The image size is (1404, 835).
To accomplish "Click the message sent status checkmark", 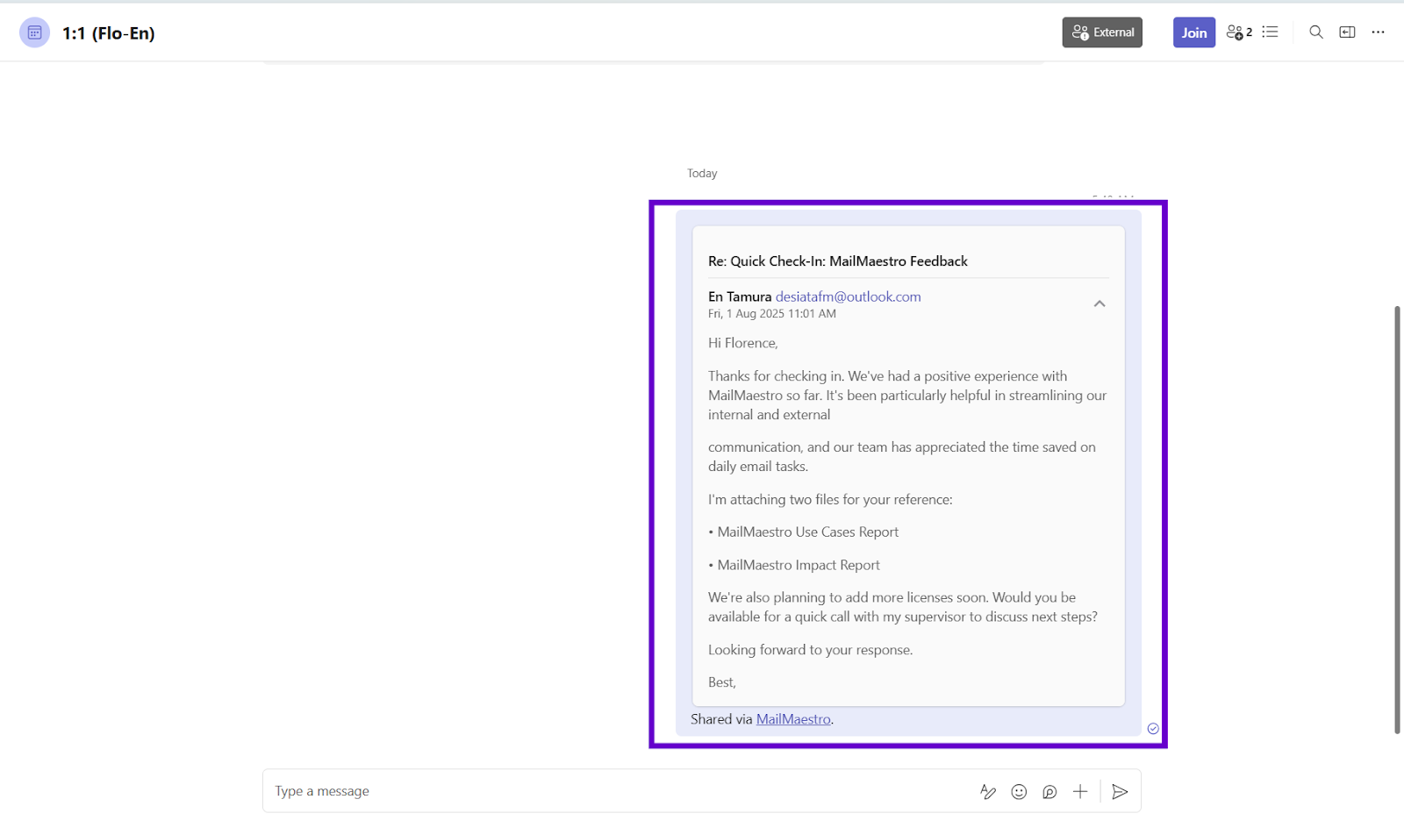I will click(x=1153, y=729).
